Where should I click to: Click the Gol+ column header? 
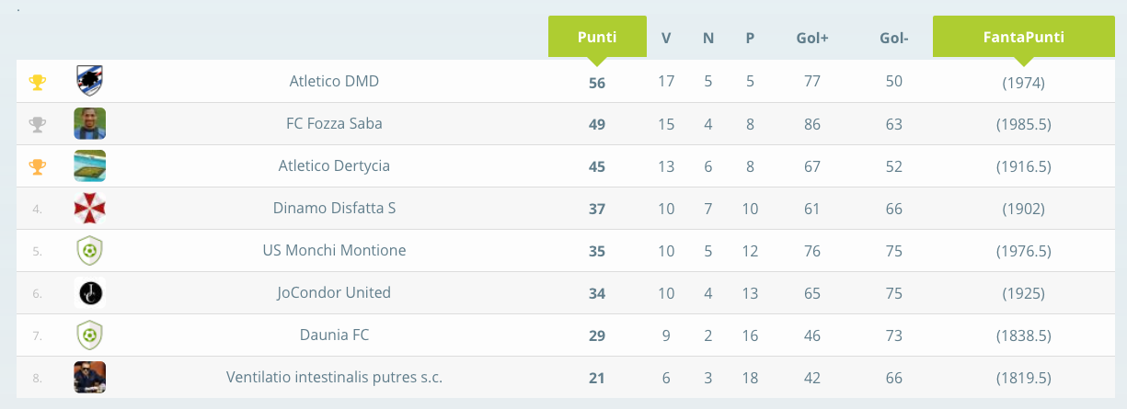[812, 39]
